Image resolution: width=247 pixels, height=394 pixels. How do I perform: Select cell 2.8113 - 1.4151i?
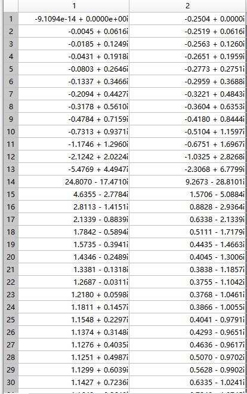coord(74,207)
